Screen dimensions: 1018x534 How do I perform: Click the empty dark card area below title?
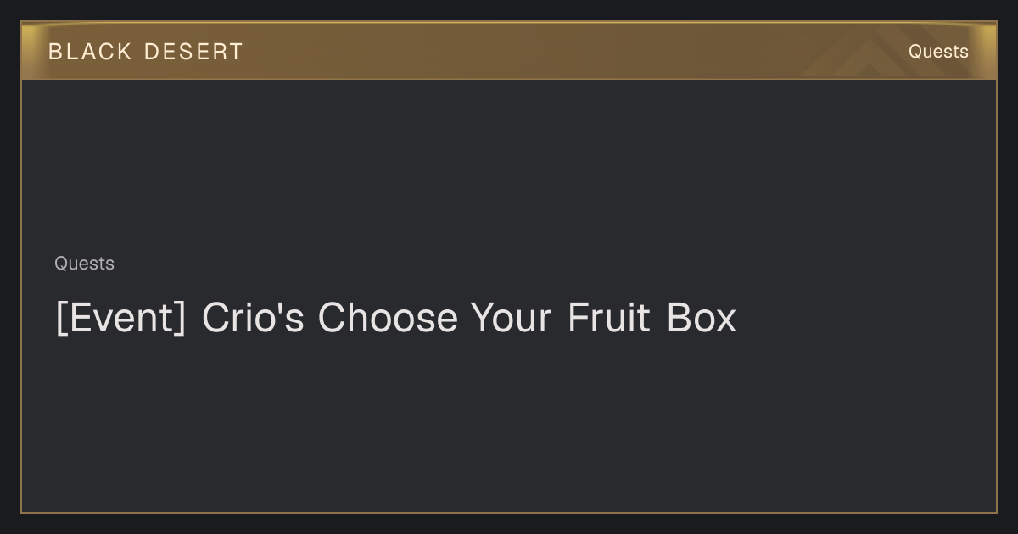[x=509, y=424]
